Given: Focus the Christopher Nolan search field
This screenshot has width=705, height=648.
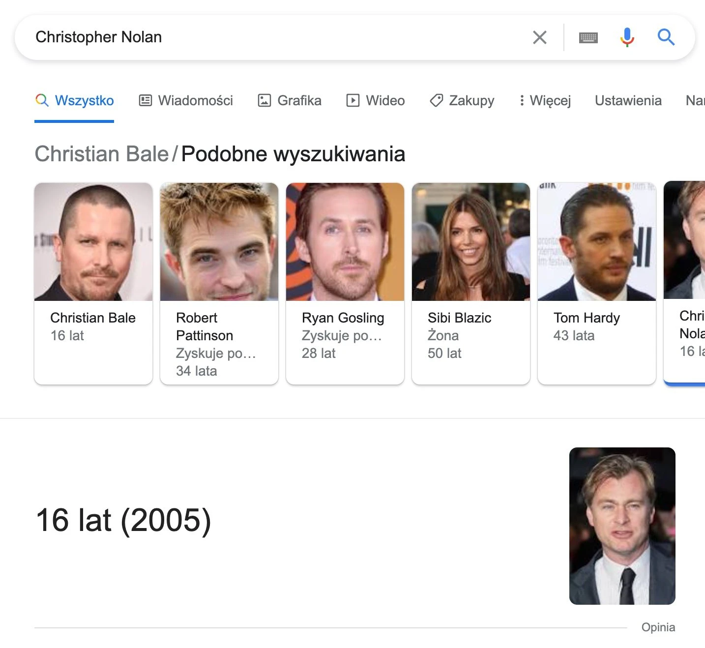Looking at the screenshot, I should click(x=275, y=37).
